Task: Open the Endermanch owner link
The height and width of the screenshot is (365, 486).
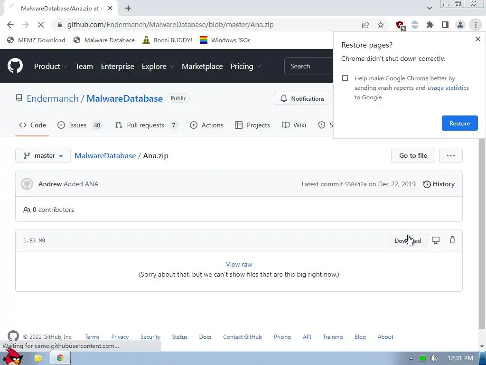Action: [x=52, y=98]
